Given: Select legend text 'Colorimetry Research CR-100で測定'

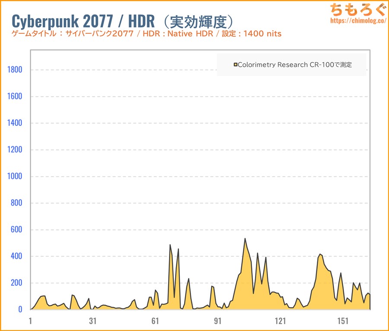Looking at the screenshot, I should pos(295,65).
